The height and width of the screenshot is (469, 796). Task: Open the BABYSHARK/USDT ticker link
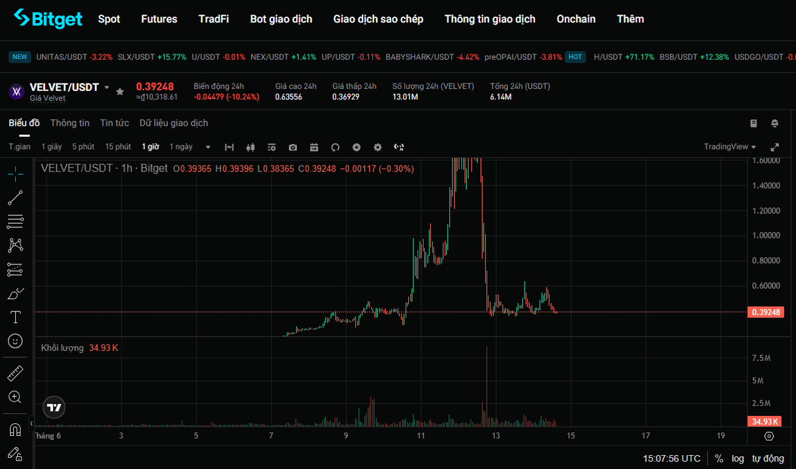click(x=432, y=57)
